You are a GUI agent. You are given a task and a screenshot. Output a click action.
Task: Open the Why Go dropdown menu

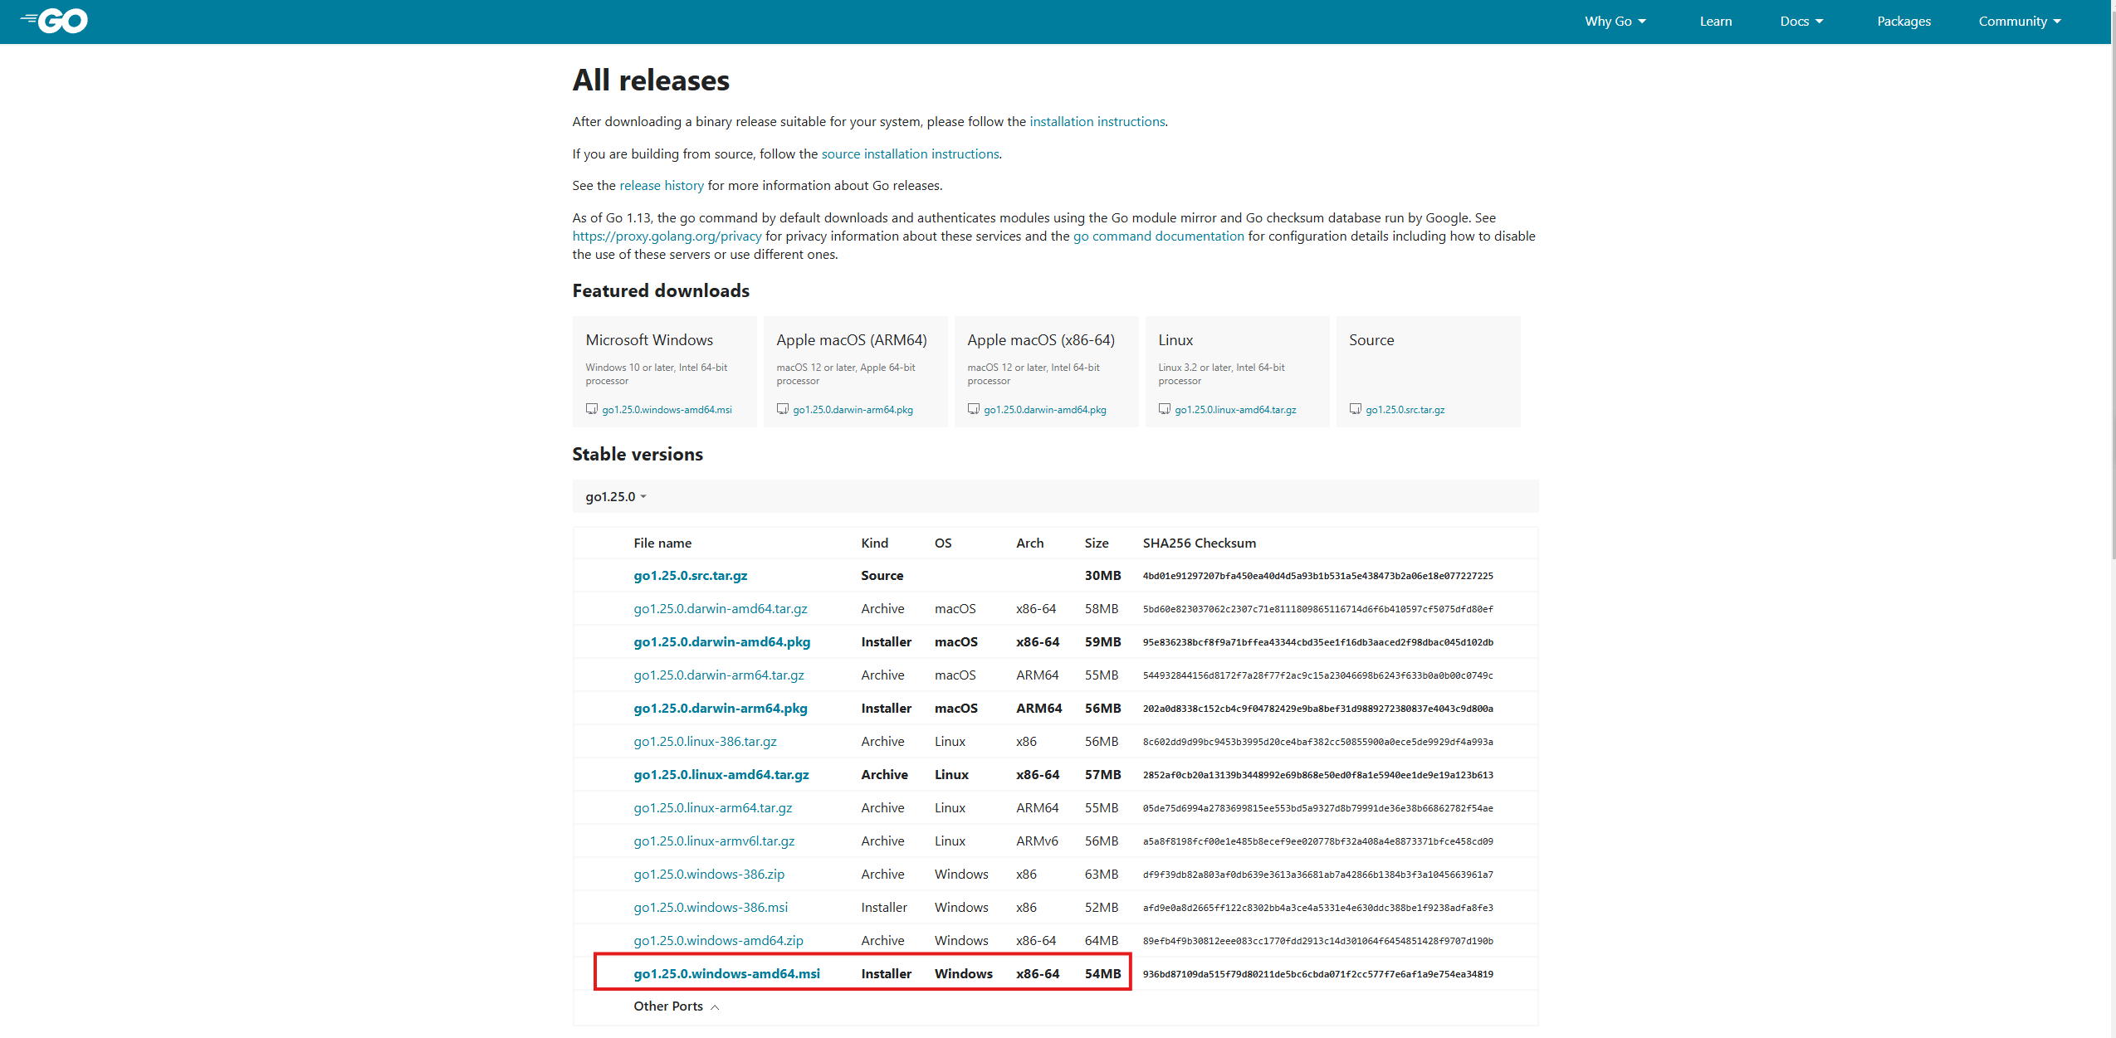point(1615,22)
